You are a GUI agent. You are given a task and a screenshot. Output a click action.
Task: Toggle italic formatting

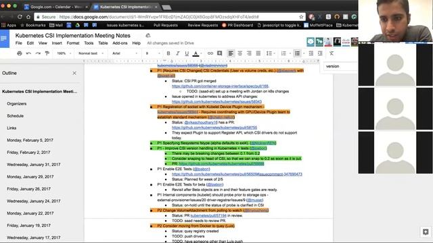click(177, 53)
